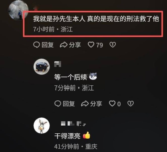
Task: Click the blurred username above 干得漂亮
Action: click(73, 124)
